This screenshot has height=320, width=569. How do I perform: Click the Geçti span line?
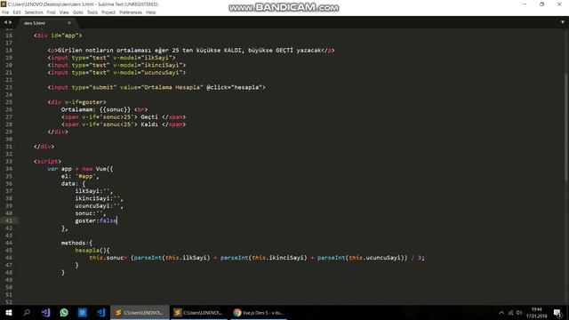[x=124, y=117]
